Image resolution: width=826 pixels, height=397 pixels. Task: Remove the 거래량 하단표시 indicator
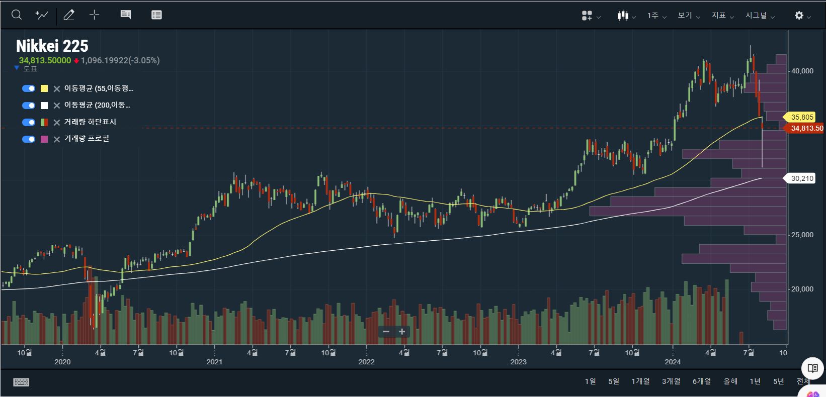coord(57,122)
